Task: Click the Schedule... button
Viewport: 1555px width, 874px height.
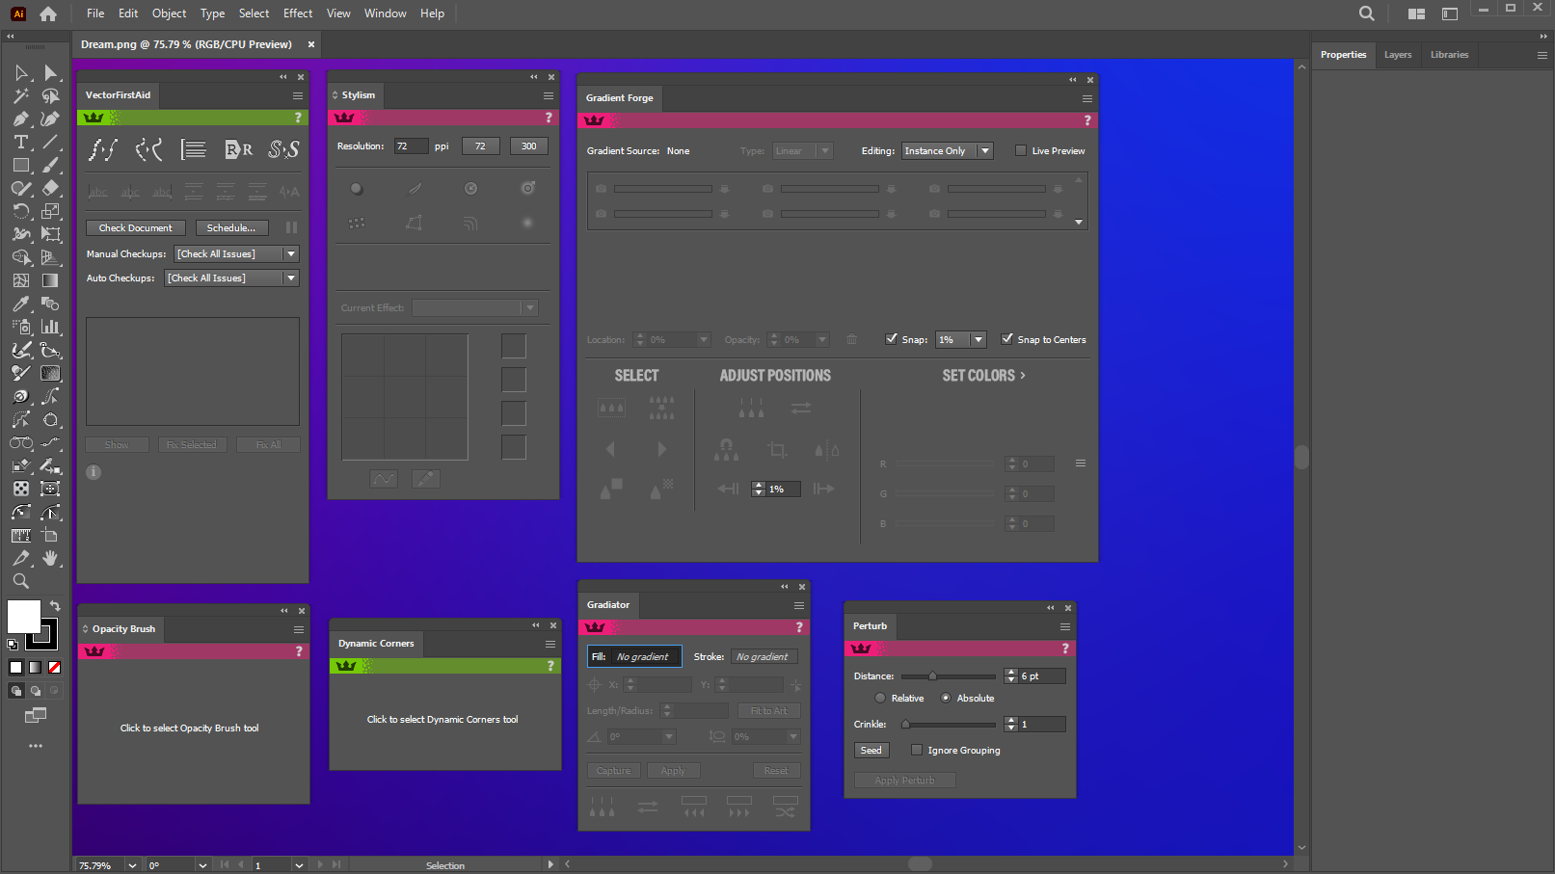Action: 231,228
